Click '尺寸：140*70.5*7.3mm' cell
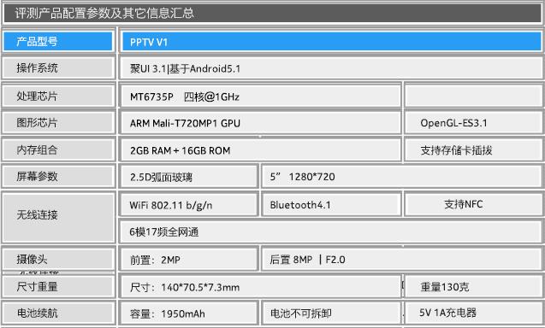 coord(260,287)
